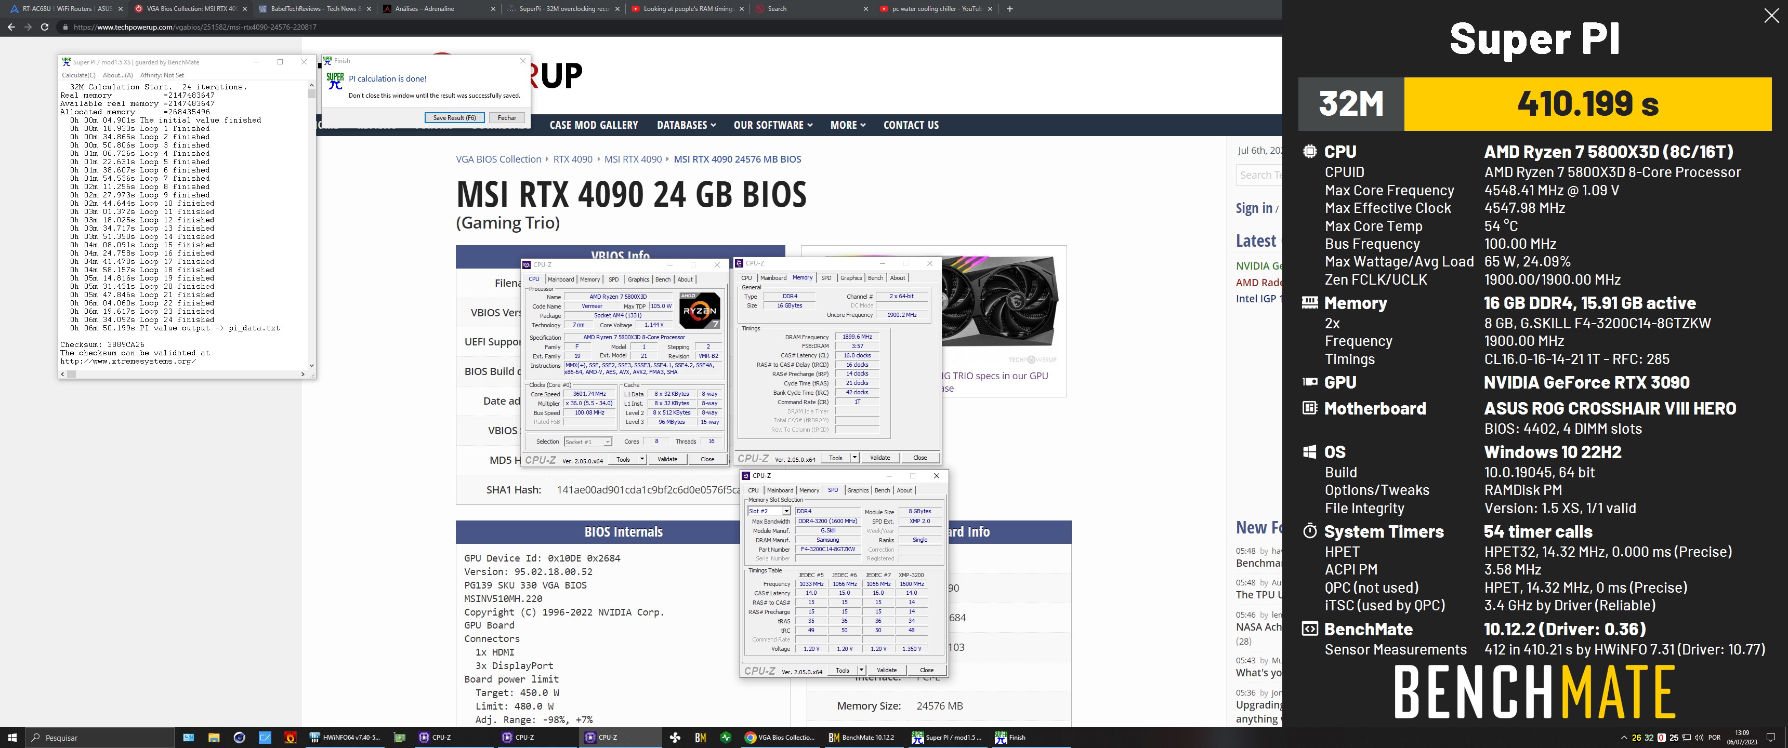Viewport: 1788px width, 748px height.
Task: Open Tools dropdown arrow in CPU-Z SPD window
Action: (861, 670)
